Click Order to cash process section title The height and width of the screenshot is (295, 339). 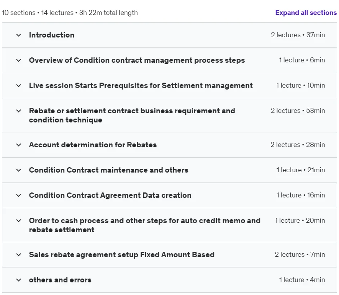tap(145, 225)
